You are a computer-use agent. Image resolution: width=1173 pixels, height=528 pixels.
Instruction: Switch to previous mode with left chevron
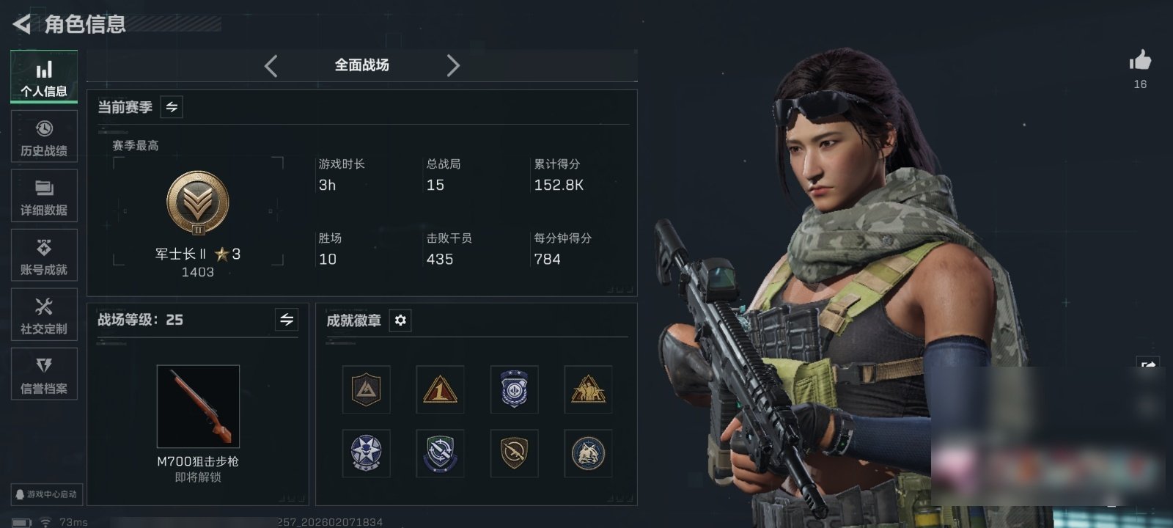click(271, 66)
